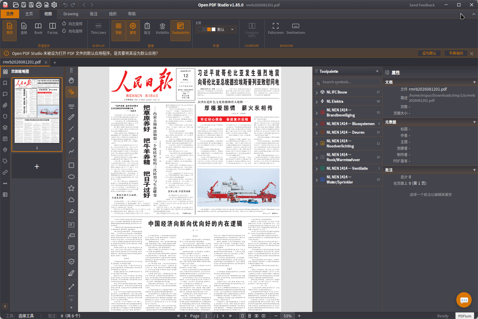The width and height of the screenshot is (478, 319).
Task: Open the 帮助 help tab
Action: (132, 14)
